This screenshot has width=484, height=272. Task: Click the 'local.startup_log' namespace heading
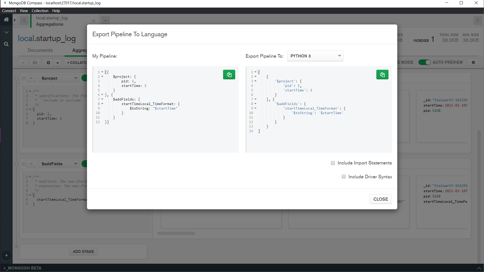[47, 38]
